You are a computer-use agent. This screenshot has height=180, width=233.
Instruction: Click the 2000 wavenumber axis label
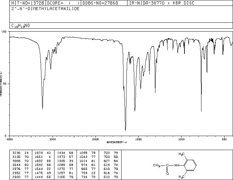point(95,139)
